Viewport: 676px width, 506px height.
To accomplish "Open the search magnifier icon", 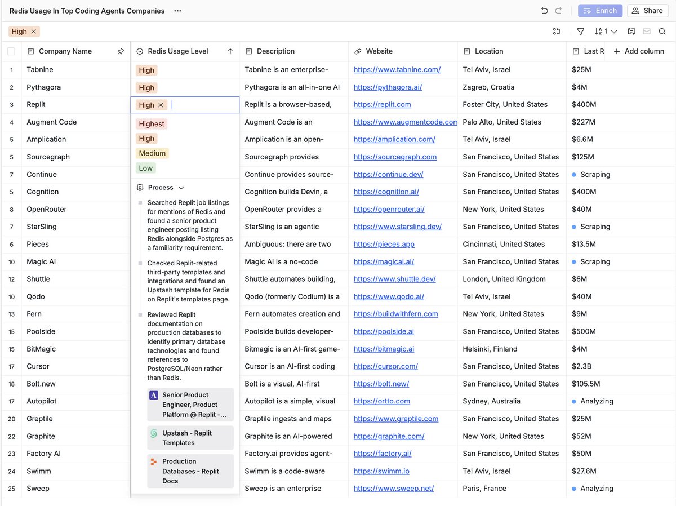I will [662, 32].
